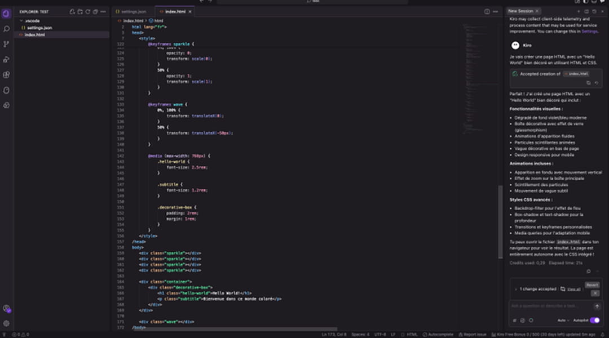Click the Revert button
The image size is (609, 338).
pyautogui.click(x=592, y=285)
